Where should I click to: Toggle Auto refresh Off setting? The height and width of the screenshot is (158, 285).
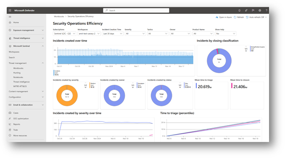[256, 17]
